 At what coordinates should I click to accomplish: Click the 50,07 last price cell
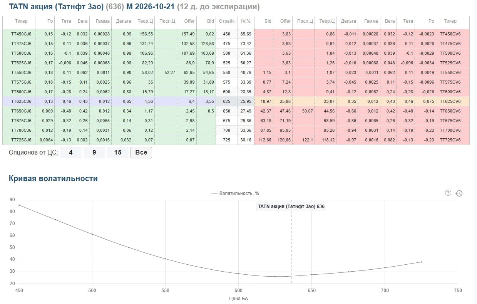coord(303,111)
